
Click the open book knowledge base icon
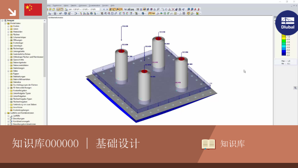click(208, 144)
